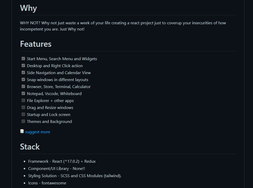Image resolution: width=253 pixels, height=188 pixels.
Task: Click the Snap windows in different layouts checkbox
Action: pyautogui.click(x=23, y=80)
